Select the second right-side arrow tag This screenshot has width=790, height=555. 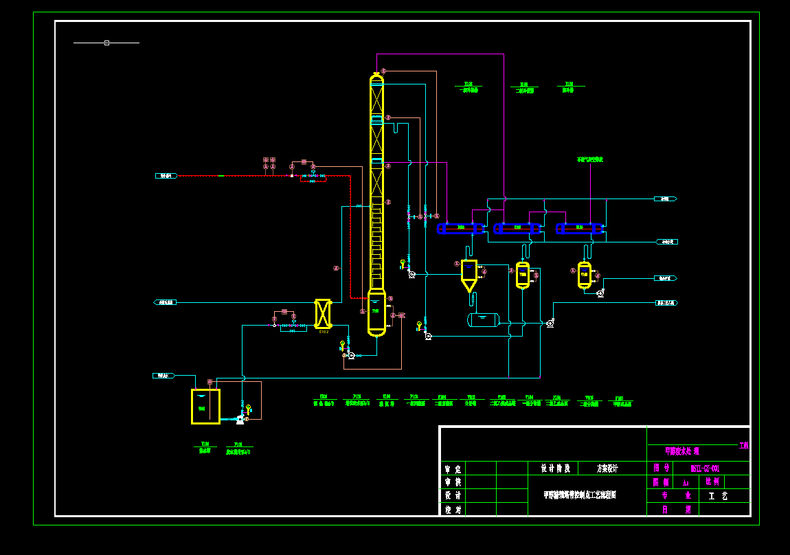[x=667, y=242]
